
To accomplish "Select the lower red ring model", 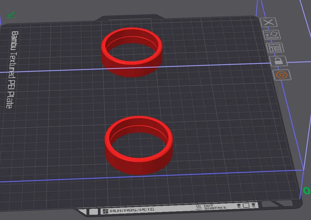I will click(139, 145).
